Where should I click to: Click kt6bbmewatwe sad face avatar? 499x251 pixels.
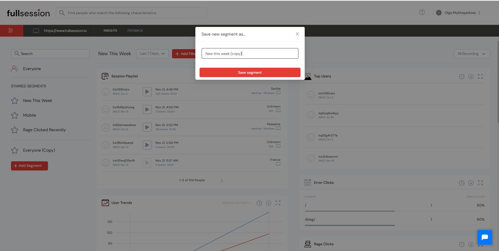[106, 127]
